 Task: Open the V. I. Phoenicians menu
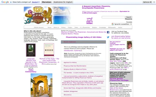tap(85, 27)
